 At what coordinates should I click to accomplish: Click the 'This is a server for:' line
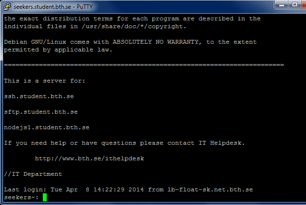coord(44,81)
